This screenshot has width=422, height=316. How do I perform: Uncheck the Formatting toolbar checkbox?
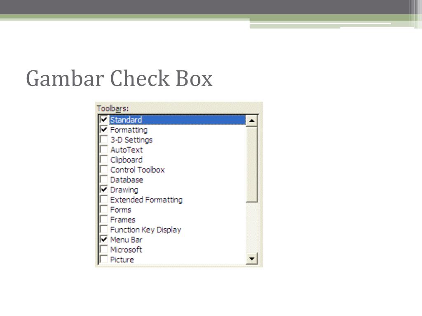104,130
